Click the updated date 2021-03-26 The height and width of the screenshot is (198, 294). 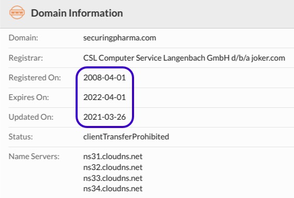(x=105, y=117)
